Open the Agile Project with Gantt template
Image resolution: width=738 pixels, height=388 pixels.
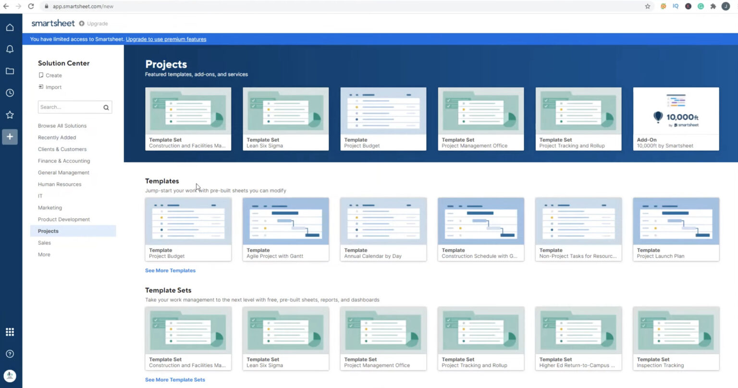[x=285, y=229]
